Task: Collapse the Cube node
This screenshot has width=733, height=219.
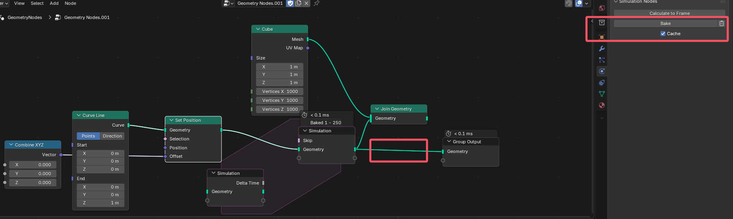Action: 258,29
